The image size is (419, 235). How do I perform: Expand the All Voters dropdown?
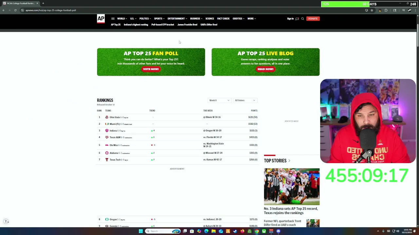point(245,100)
